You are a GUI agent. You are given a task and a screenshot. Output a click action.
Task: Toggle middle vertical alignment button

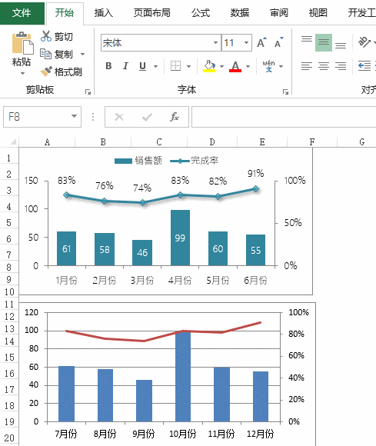[x=324, y=42]
